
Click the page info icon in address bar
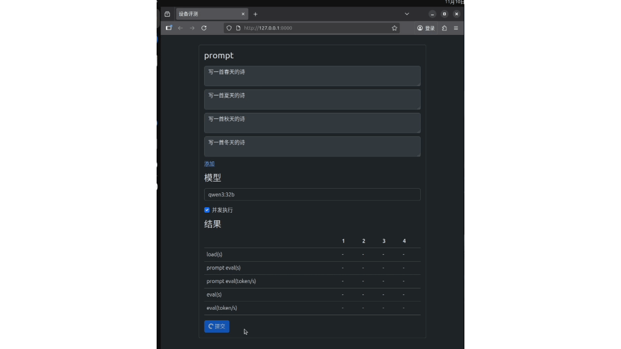tap(237, 28)
